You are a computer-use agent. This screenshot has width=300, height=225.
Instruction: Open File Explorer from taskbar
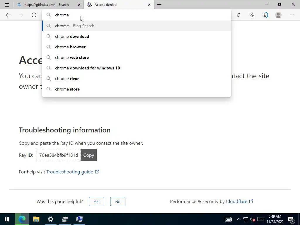[x=36, y=219]
